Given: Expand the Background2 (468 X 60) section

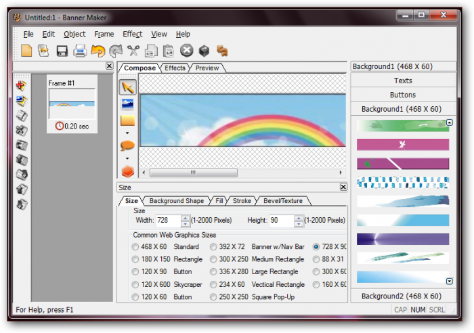Looking at the screenshot, I should point(401,296).
